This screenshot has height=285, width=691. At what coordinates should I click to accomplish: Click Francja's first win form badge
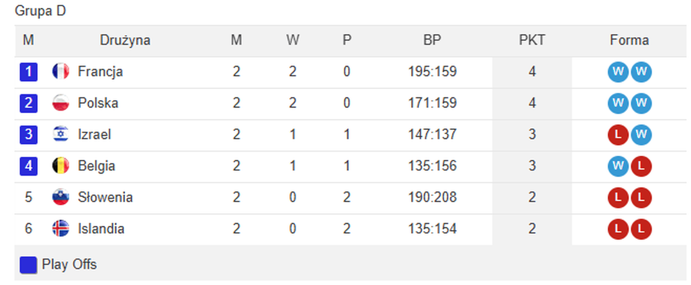point(618,72)
